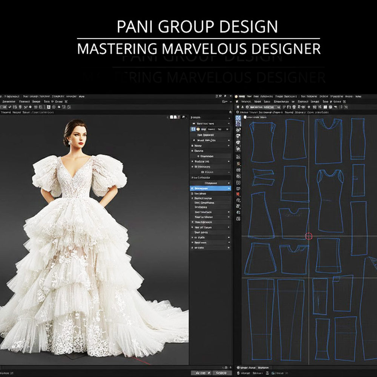Viewport: 377px width, 377px height.
Task: Click the red icon in 2D vertical toolbar
Action: tap(238, 194)
